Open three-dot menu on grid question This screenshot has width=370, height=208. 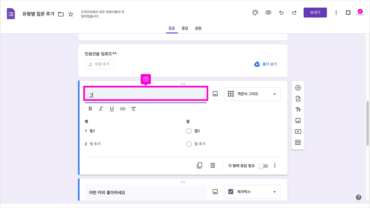pos(275,165)
